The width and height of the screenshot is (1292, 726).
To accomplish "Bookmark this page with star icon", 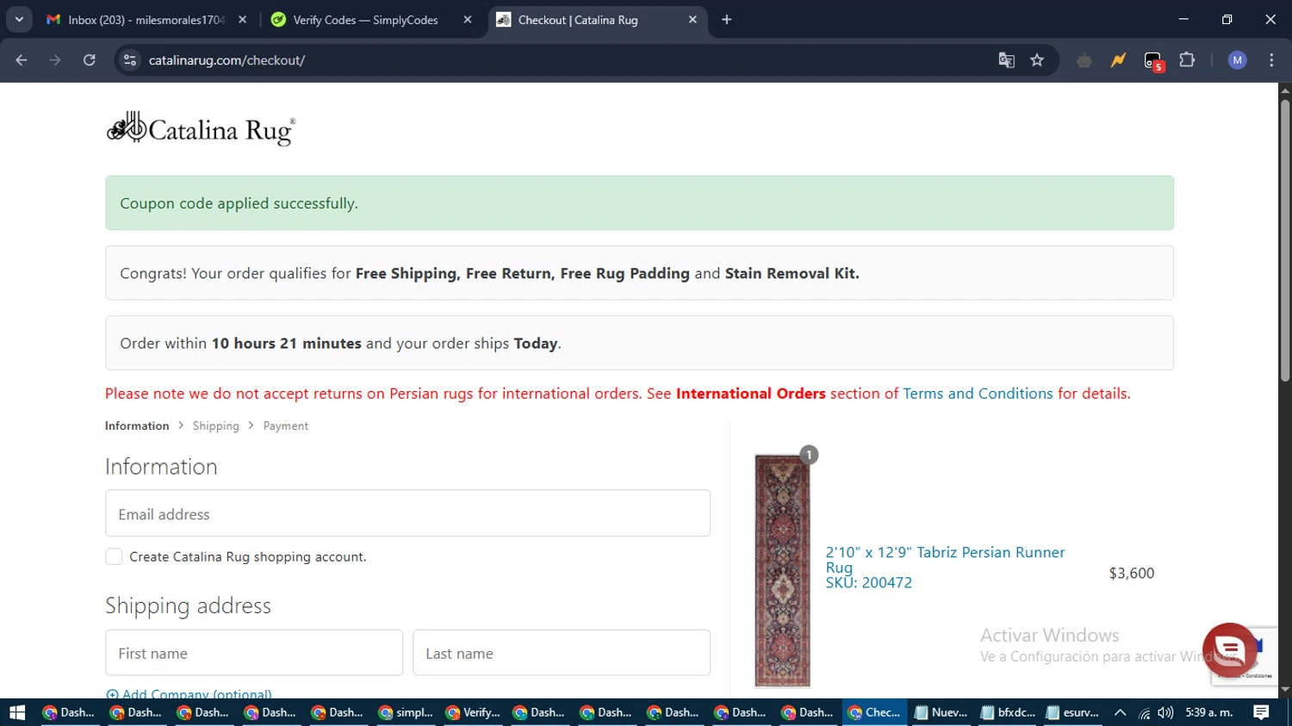I will tap(1037, 60).
